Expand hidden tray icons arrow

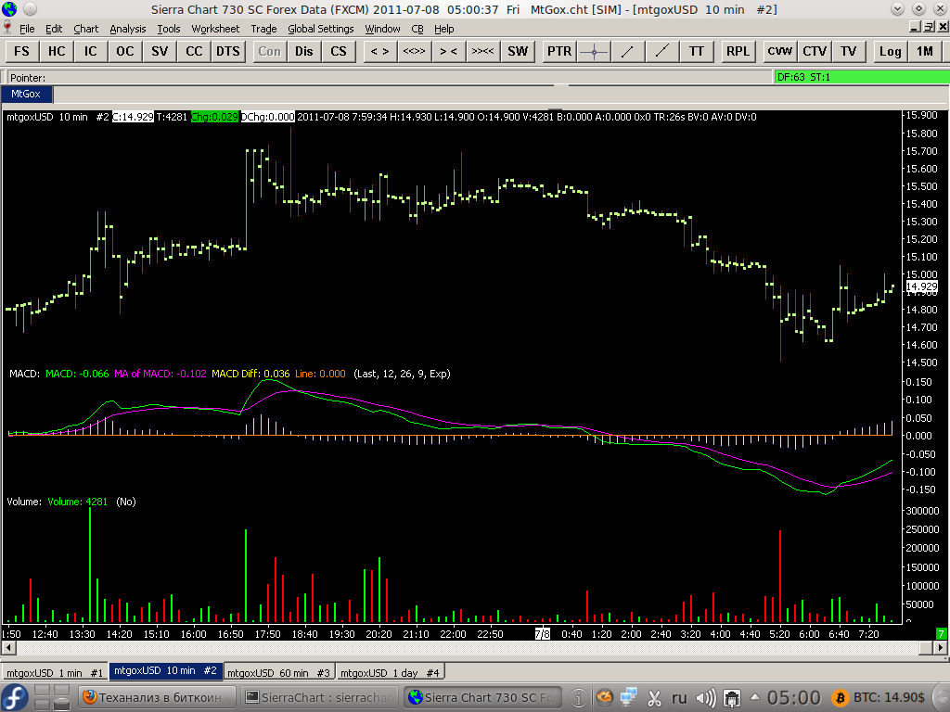(x=755, y=697)
